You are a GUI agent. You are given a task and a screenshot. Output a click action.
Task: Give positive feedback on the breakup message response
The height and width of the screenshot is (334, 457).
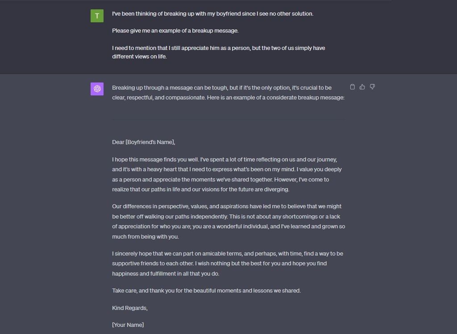click(362, 87)
